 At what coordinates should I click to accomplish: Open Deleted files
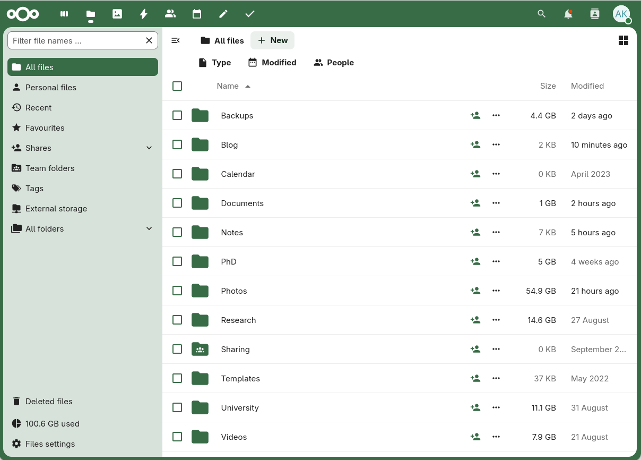48,401
